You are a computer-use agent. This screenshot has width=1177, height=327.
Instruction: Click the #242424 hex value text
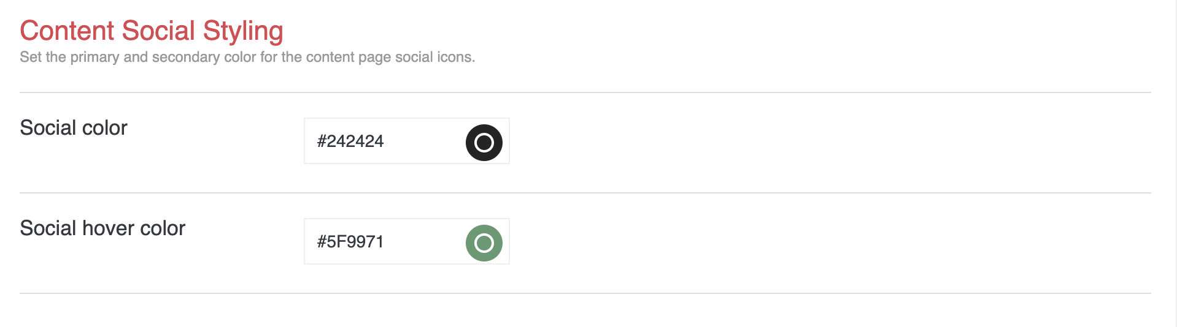tap(350, 141)
